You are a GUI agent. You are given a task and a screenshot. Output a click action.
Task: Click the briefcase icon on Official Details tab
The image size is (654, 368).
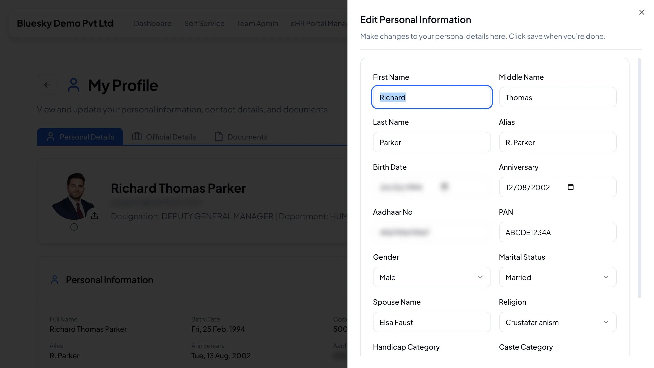[137, 136]
